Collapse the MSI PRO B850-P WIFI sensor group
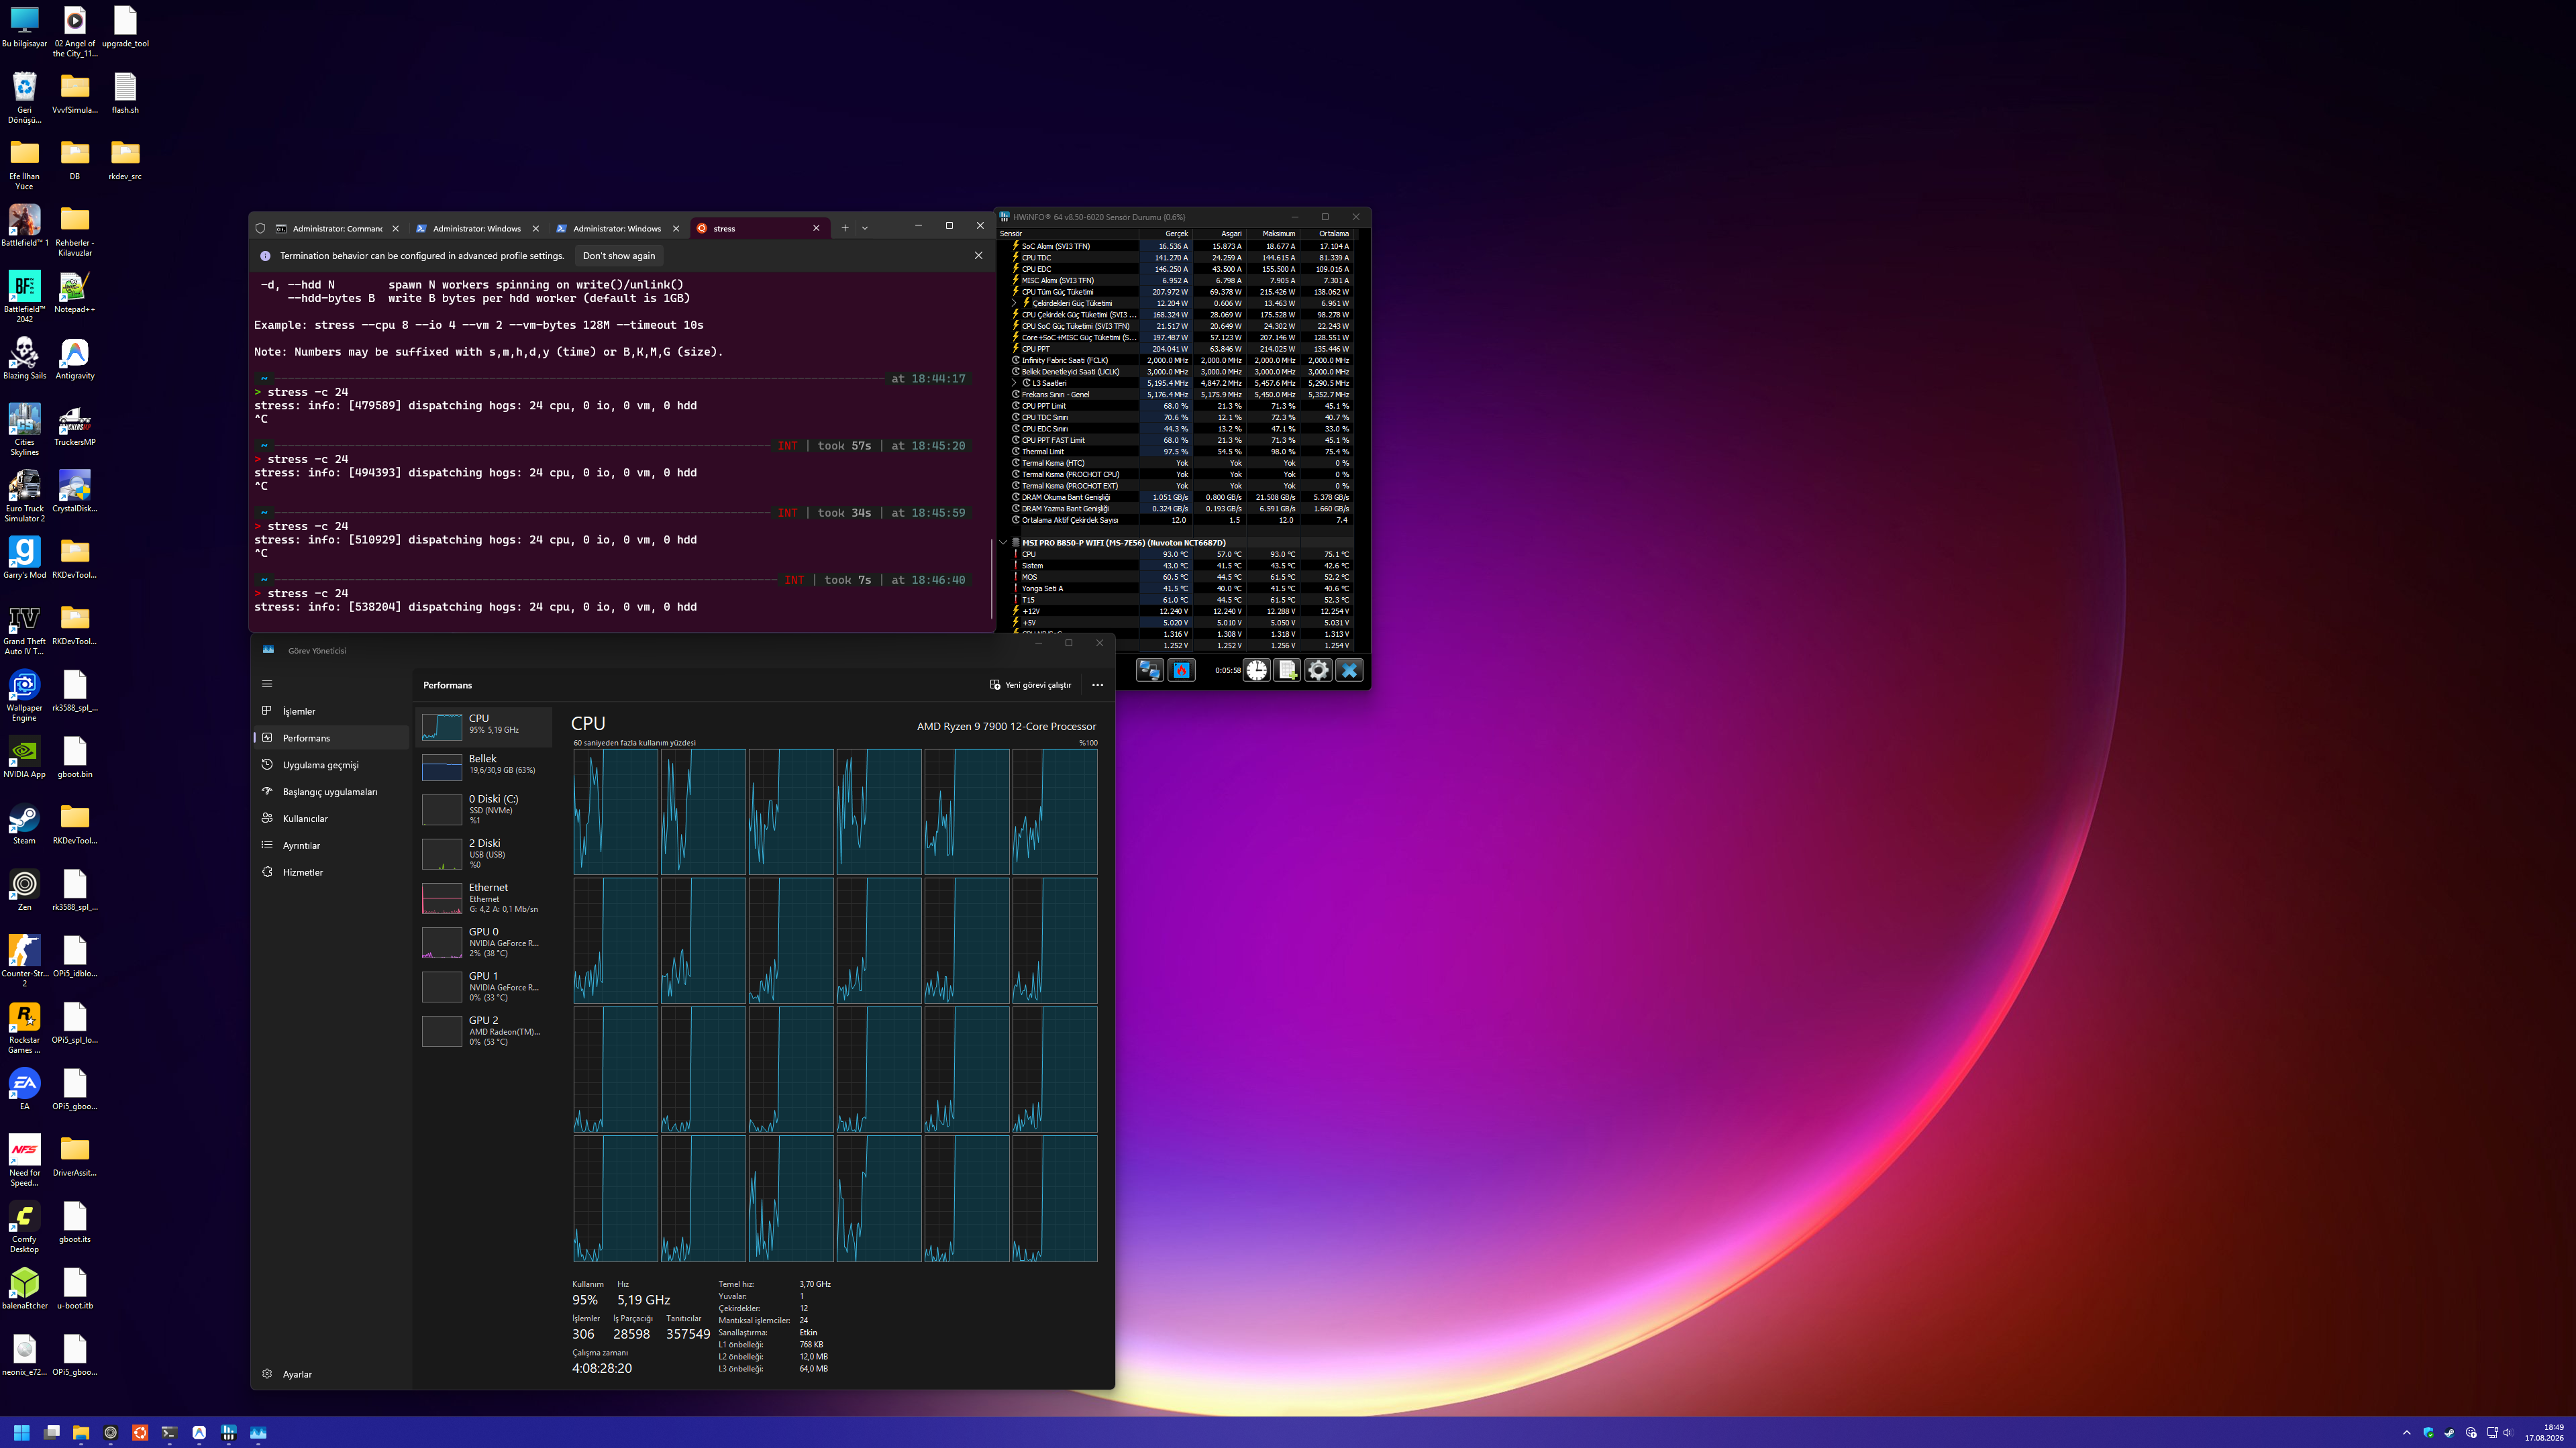The width and height of the screenshot is (2576, 1448). click(1003, 543)
